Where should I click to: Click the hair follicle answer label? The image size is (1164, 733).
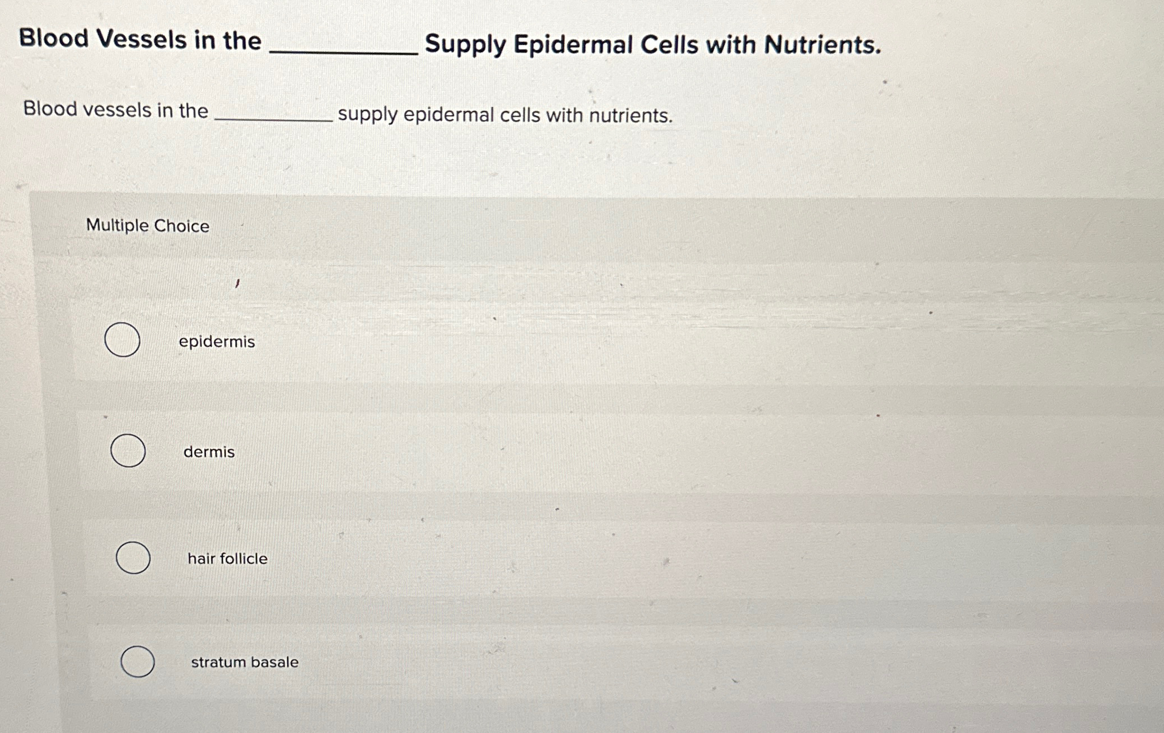pyautogui.click(x=226, y=558)
